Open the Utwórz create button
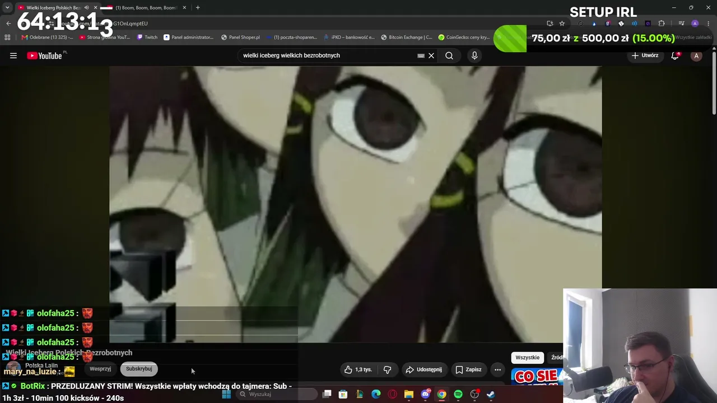 click(x=645, y=55)
